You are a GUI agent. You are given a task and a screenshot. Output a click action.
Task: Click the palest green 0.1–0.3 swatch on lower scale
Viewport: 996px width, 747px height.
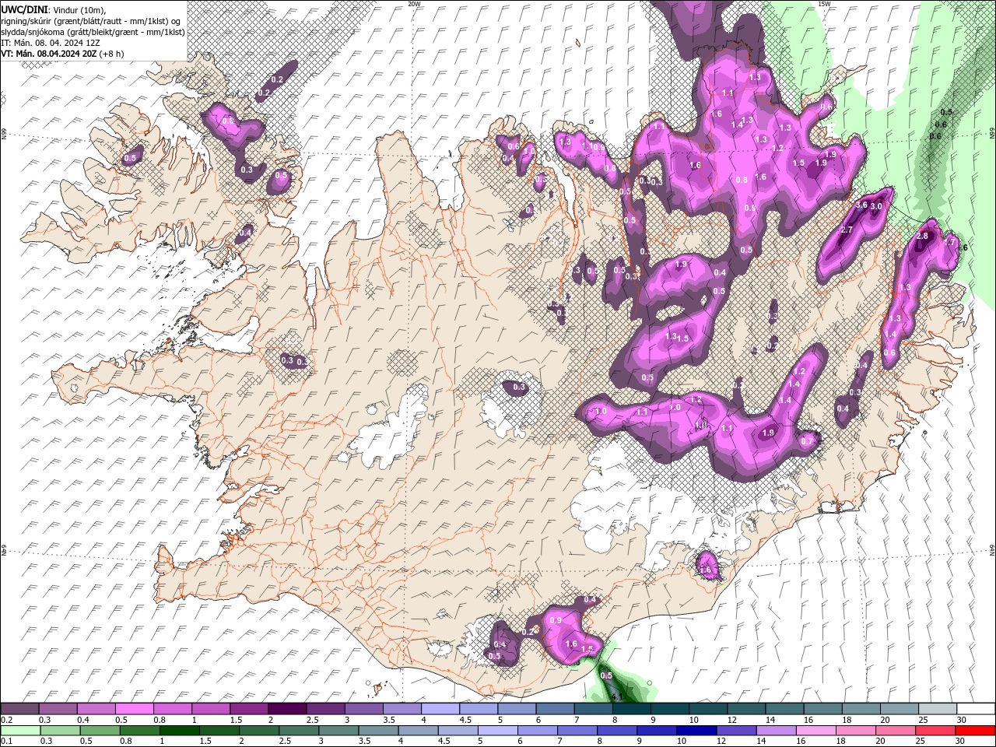click(20, 731)
